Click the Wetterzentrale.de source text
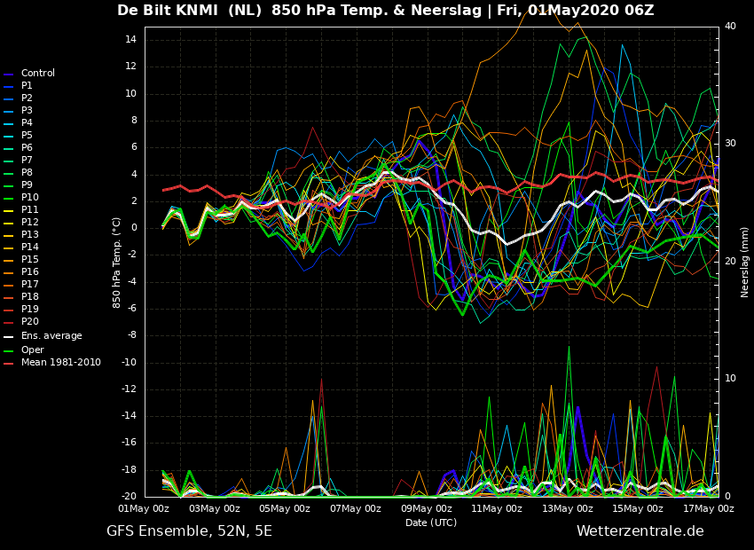The height and width of the screenshot is (550, 754). coord(640,531)
